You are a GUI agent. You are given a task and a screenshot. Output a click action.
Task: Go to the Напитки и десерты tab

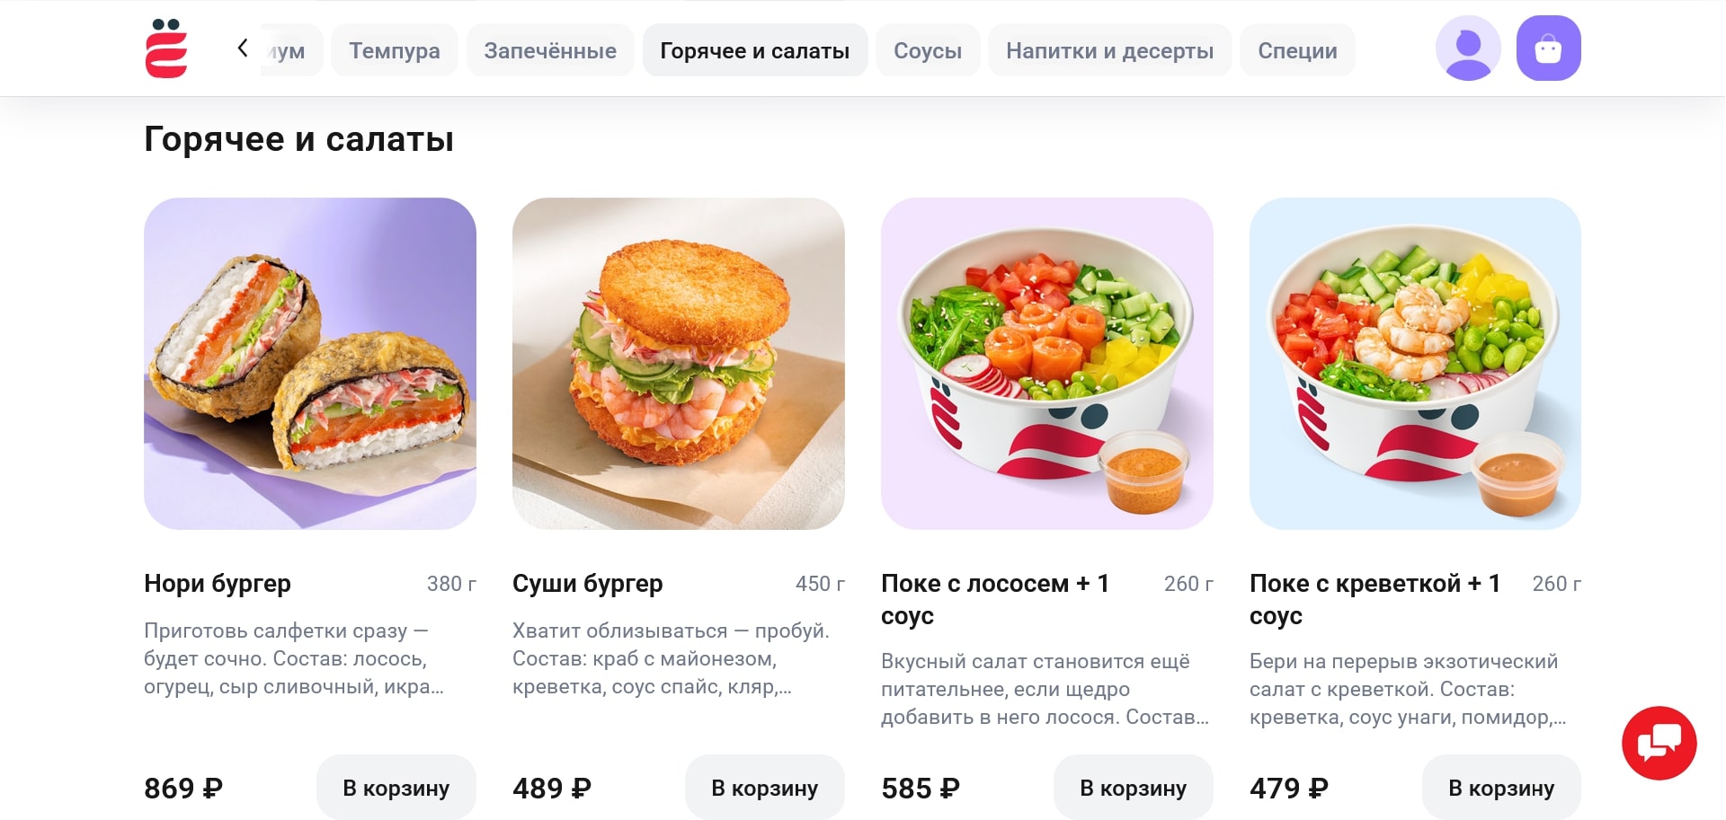[1110, 50]
